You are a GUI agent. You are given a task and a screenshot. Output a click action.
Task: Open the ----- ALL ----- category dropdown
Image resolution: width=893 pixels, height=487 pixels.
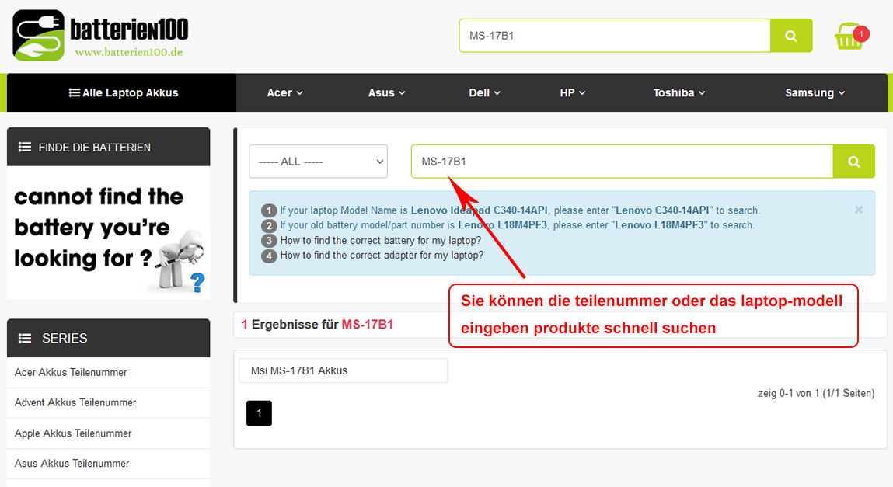319,162
